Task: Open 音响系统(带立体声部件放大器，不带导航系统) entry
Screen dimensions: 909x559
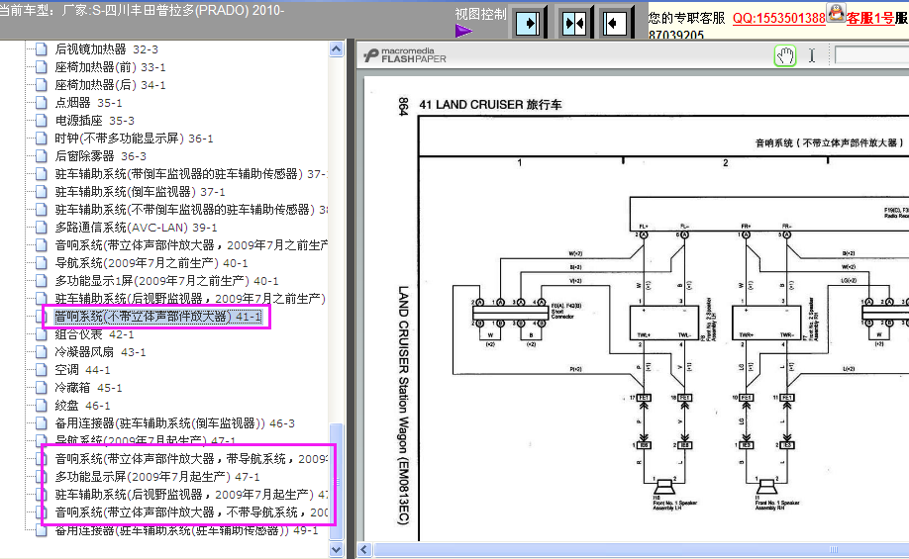Action: pyautogui.click(x=191, y=512)
